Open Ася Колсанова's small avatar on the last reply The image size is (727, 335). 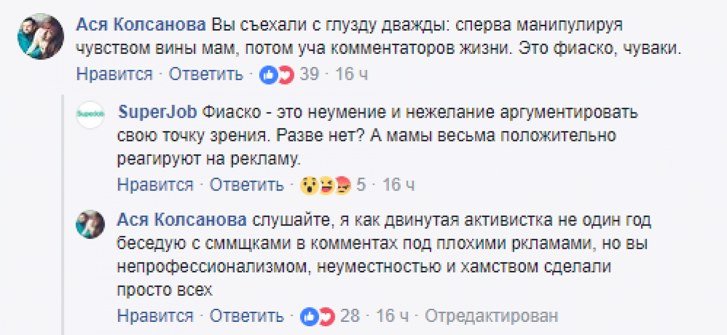pyautogui.click(x=90, y=224)
